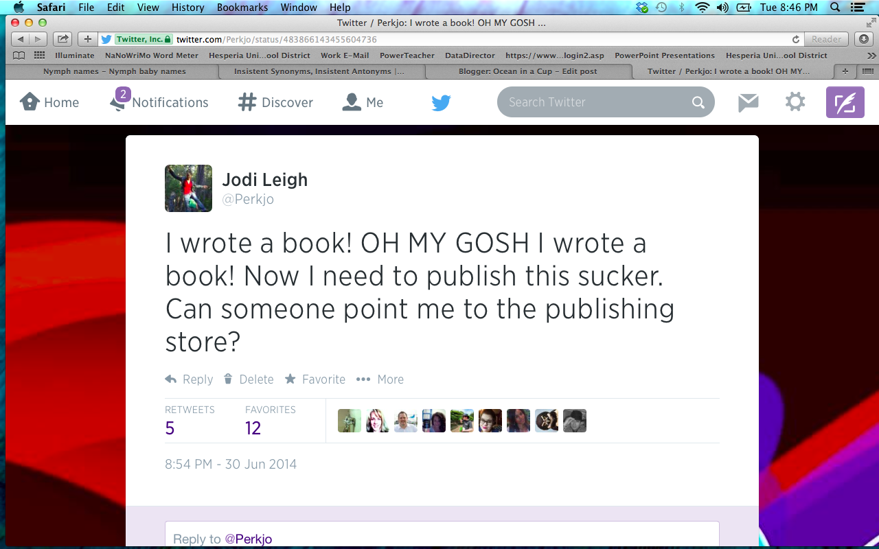Click the Twitter bird logo
Viewport: 879px width, 549px height.
(441, 102)
